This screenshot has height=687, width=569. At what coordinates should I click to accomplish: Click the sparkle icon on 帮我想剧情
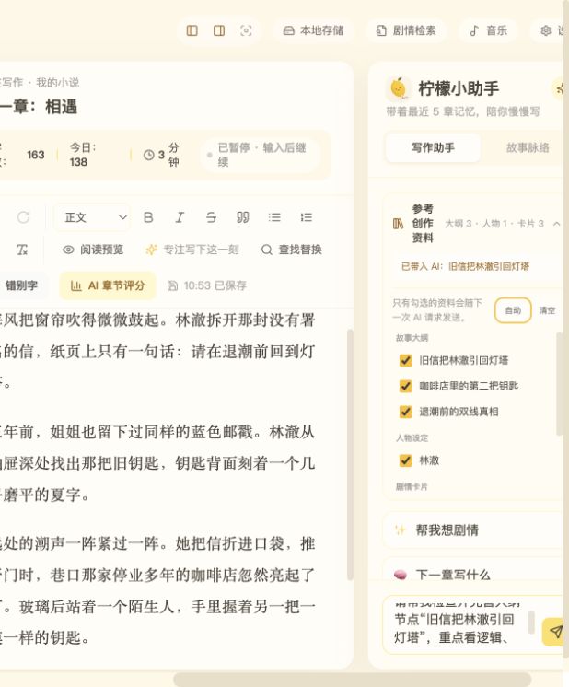[x=401, y=530]
